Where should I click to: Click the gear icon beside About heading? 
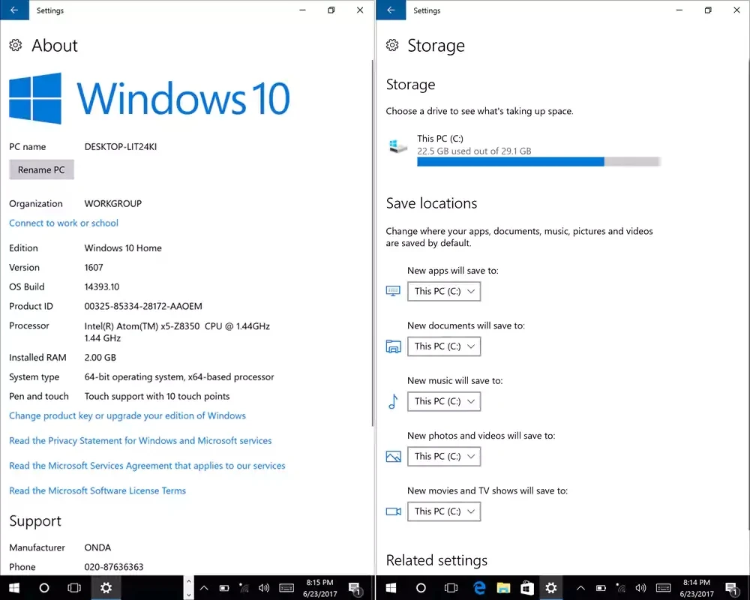[15, 45]
